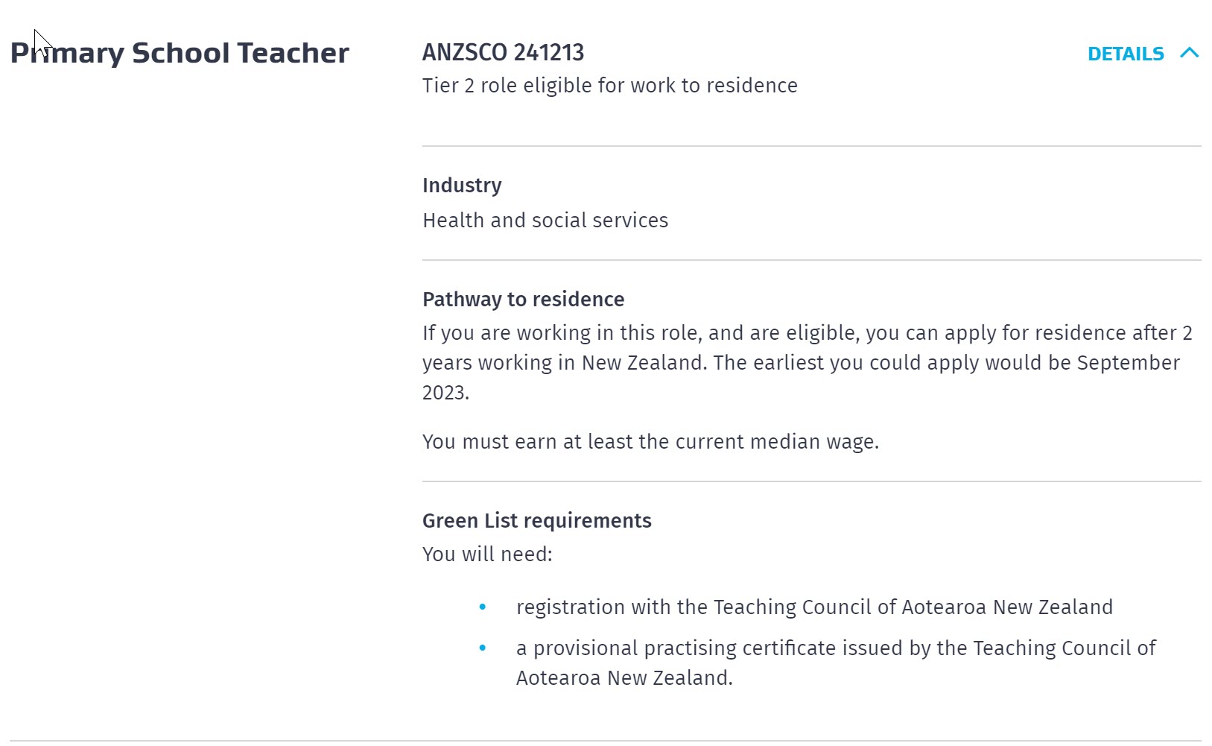The height and width of the screenshot is (746, 1212).
Task: Click the 'September' word in pathway paragraph
Action: (1128, 363)
